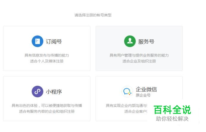Viewport: 206px width, 132px height.
Task: Click the 请选择注册的帐号类型 heading
Action: click(x=93, y=15)
